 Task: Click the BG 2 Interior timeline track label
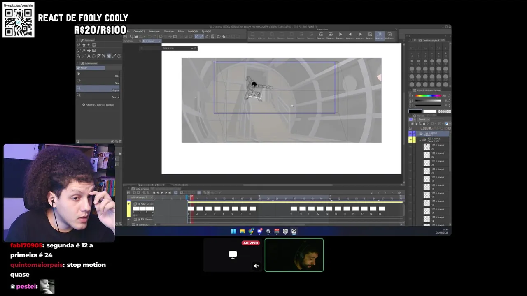coord(147,220)
